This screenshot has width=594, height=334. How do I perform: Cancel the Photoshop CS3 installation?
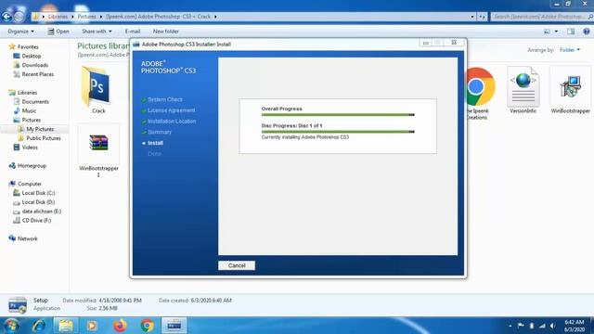237,265
